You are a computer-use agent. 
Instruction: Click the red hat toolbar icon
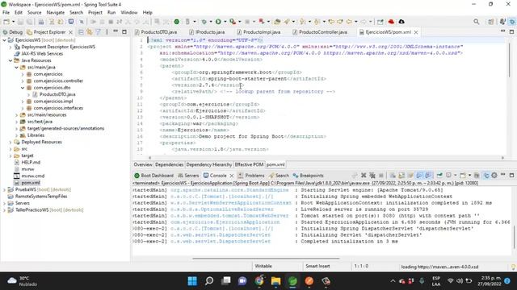click(391, 22)
